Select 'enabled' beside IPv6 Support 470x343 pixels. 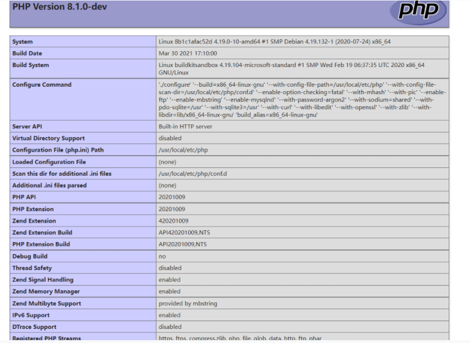(169, 315)
